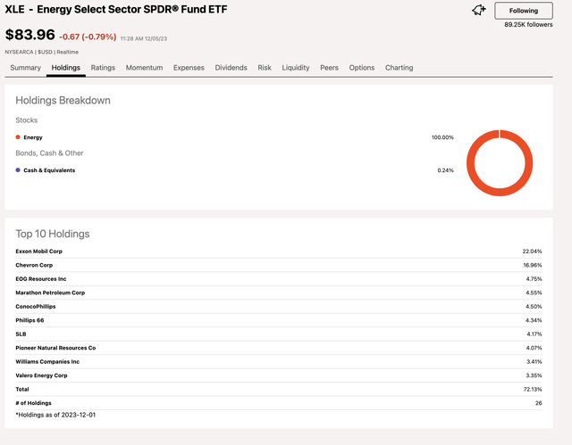Viewport: 572px width, 445px height.
Task: Click the NYSEARCA exchange info line
Action: [42, 52]
